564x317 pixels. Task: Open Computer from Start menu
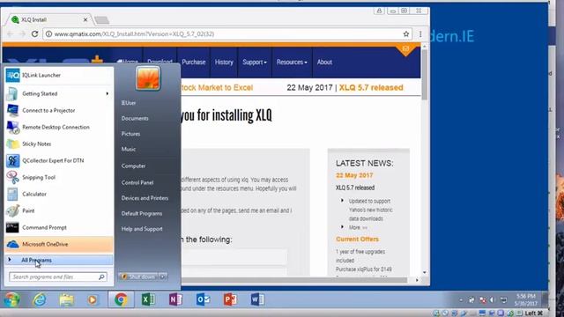(133, 166)
